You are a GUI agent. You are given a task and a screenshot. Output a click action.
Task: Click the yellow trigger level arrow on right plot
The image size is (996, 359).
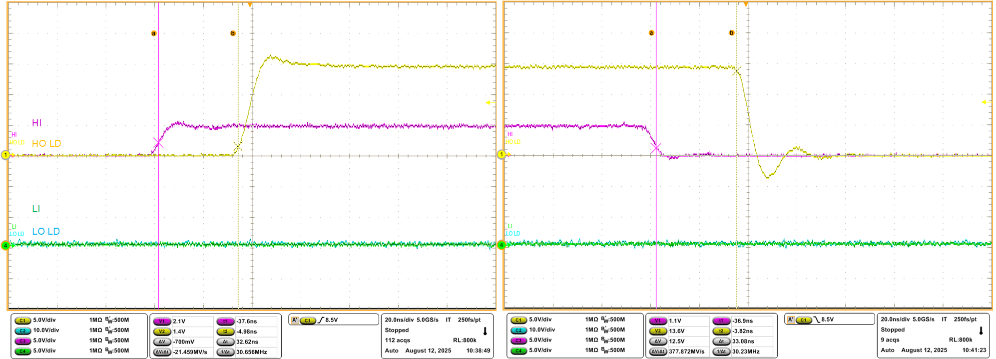tap(986, 102)
